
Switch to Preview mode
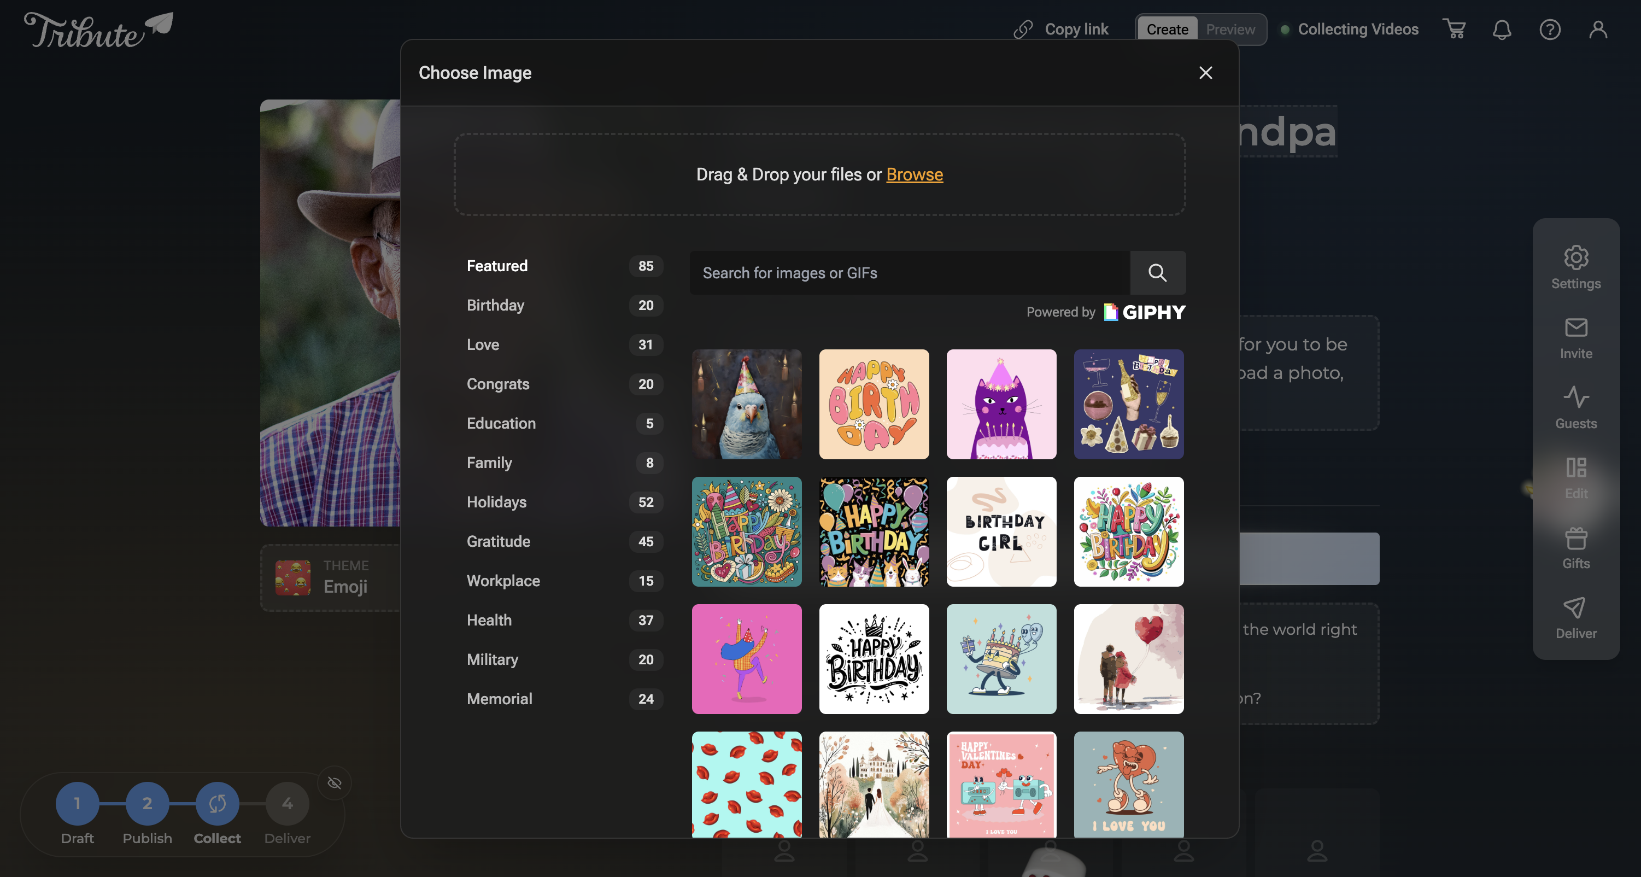pyautogui.click(x=1230, y=30)
